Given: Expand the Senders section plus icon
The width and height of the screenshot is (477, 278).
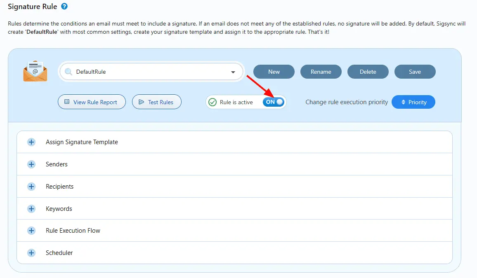Looking at the screenshot, I should coord(31,164).
